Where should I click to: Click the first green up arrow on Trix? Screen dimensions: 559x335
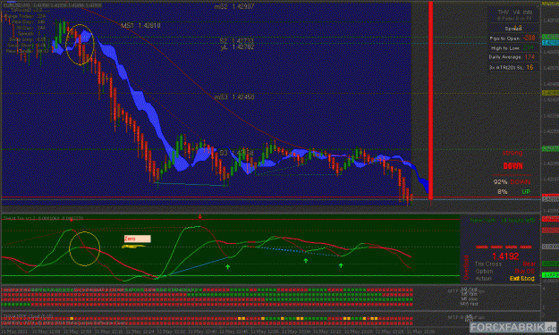(x=228, y=266)
